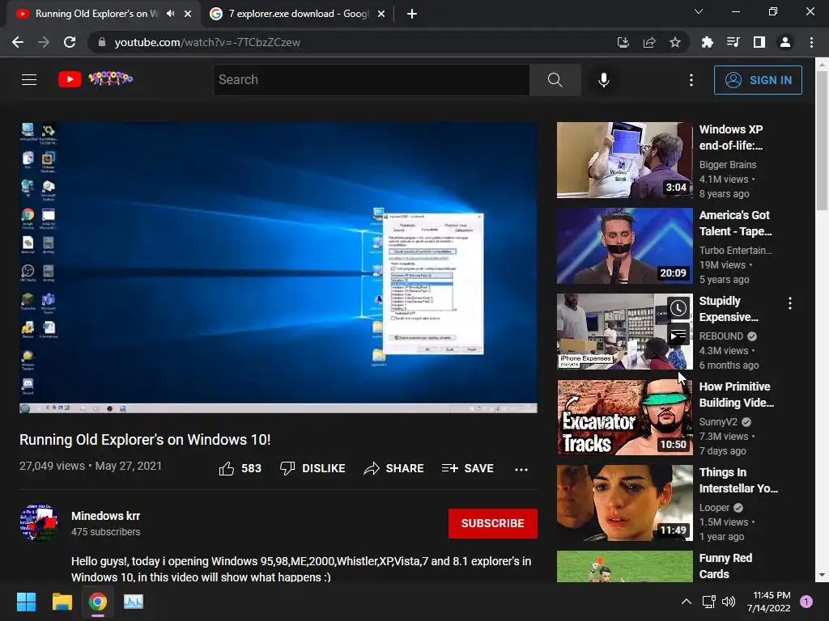Add Stupidly Expensive video to queue
Image resolution: width=829 pixels, height=621 pixels.
click(678, 335)
